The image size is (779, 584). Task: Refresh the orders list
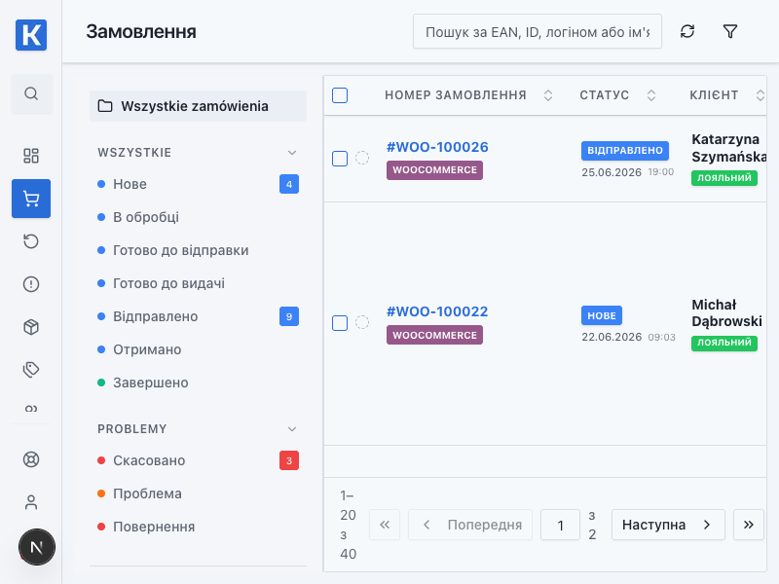[x=687, y=32]
